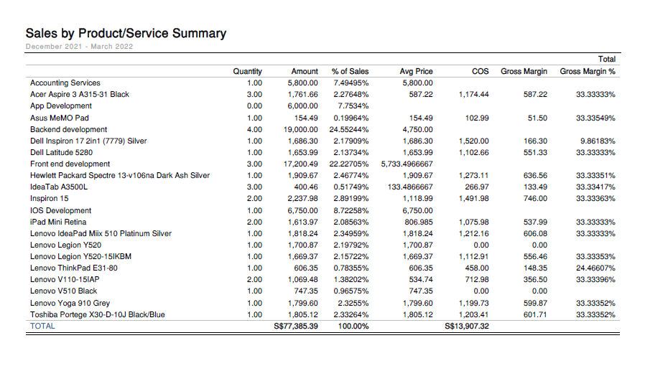
Task: Click the Dell Latitude 5280 product name
Action: [61, 152]
